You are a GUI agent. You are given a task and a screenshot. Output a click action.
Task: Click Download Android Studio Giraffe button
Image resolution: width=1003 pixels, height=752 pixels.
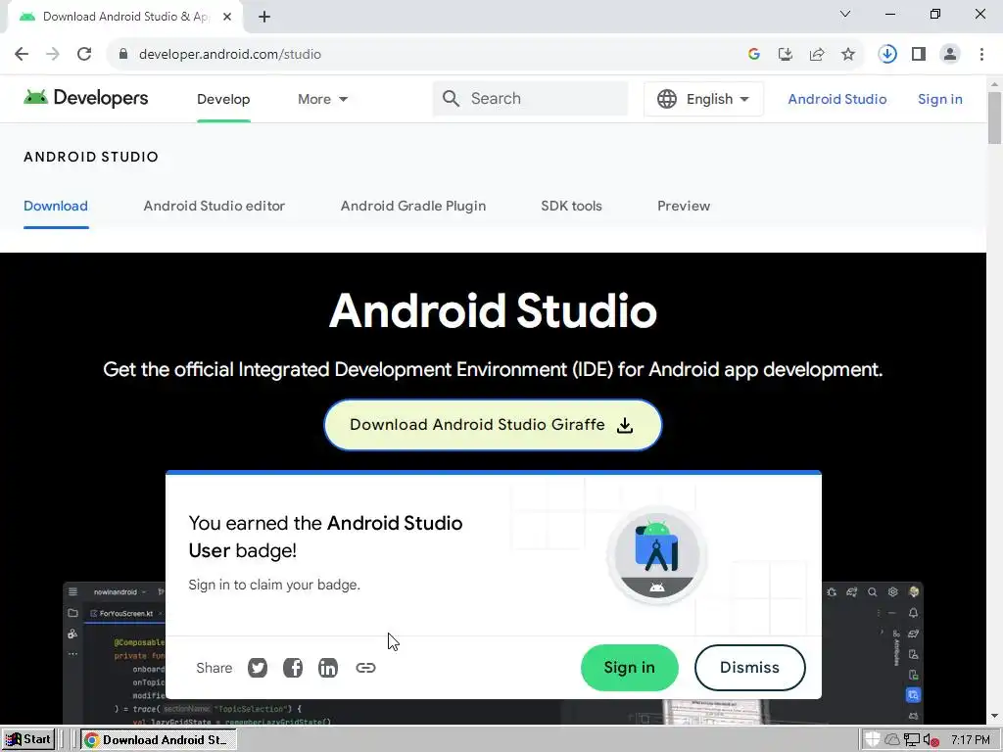(x=493, y=425)
